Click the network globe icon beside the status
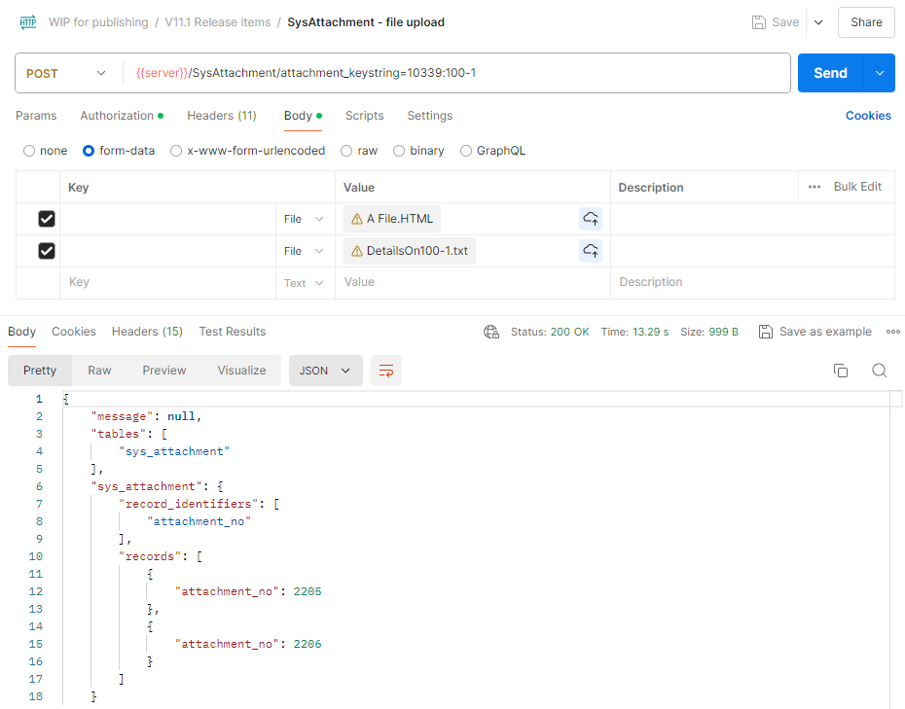The image size is (905, 709). [491, 332]
